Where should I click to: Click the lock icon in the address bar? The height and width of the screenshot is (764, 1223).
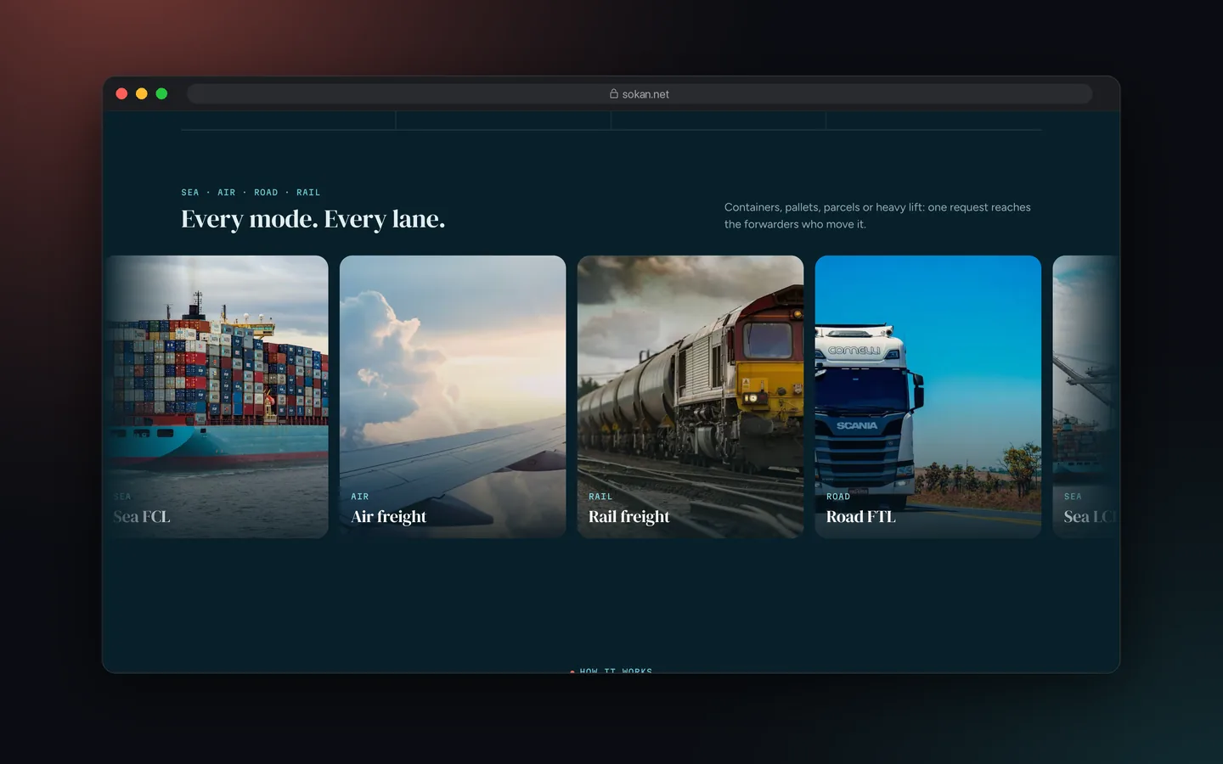click(614, 93)
